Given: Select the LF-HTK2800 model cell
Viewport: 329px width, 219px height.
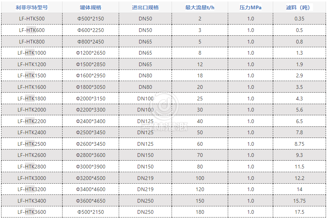Looking at the screenshot, I should tap(32, 167).
